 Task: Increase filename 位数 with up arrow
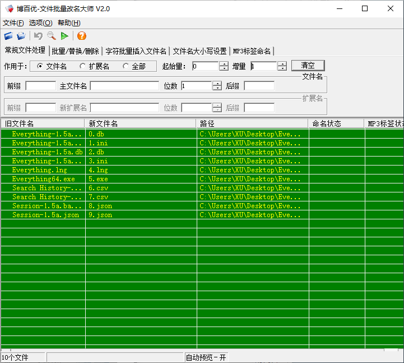point(217,83)
